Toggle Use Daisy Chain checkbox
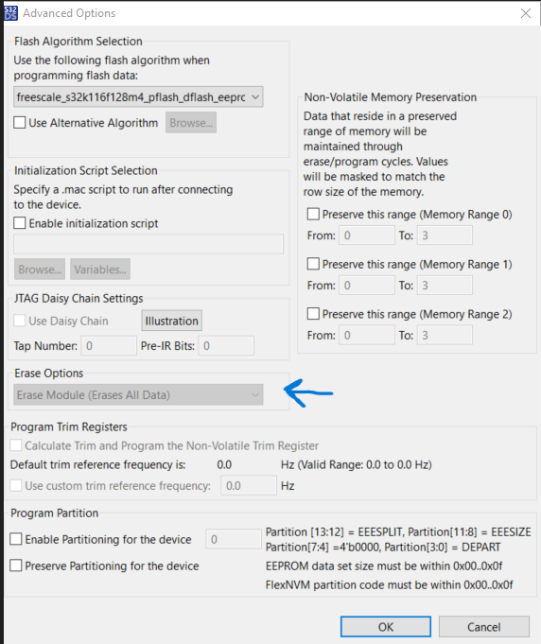 [x=19, y=321]
